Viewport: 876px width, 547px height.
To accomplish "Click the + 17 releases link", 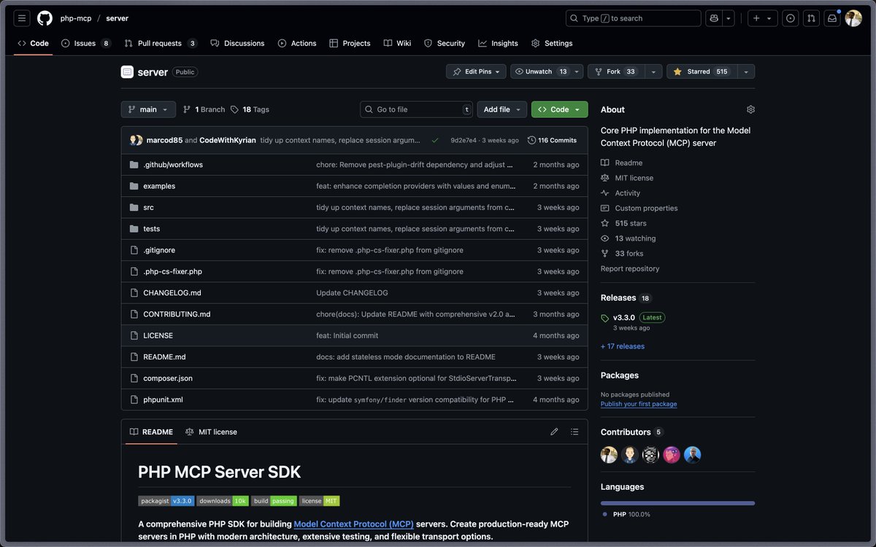I will [623, 346].
